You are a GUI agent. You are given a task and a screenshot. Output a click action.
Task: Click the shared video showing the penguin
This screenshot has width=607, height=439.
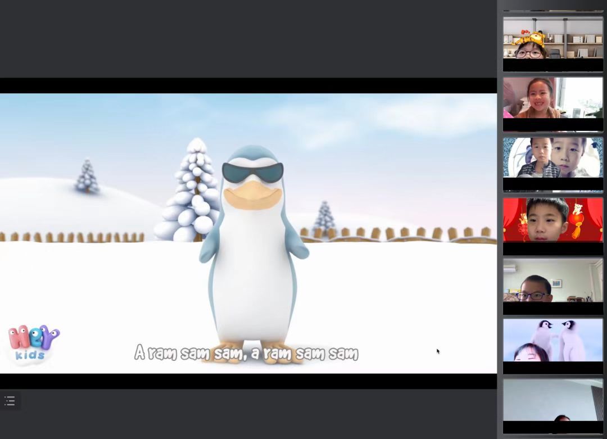pos(248,233)
